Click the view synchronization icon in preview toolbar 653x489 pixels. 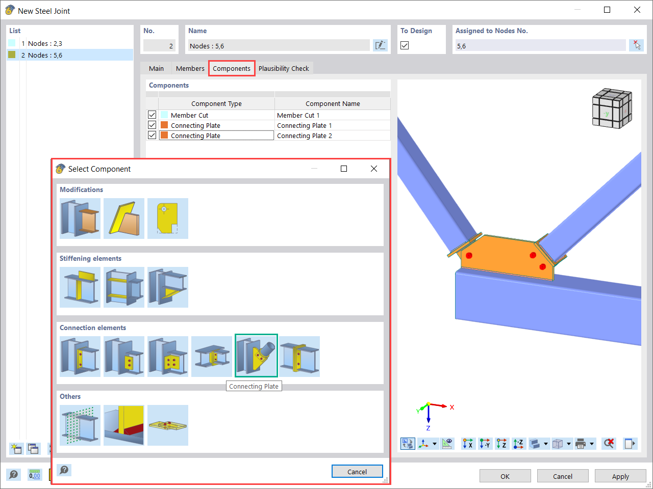click(x=408, y=444)
